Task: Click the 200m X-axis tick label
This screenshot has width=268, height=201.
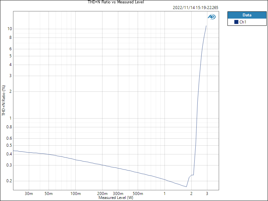Action: (x=103, y=194)
